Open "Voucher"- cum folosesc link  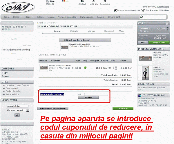18,85
